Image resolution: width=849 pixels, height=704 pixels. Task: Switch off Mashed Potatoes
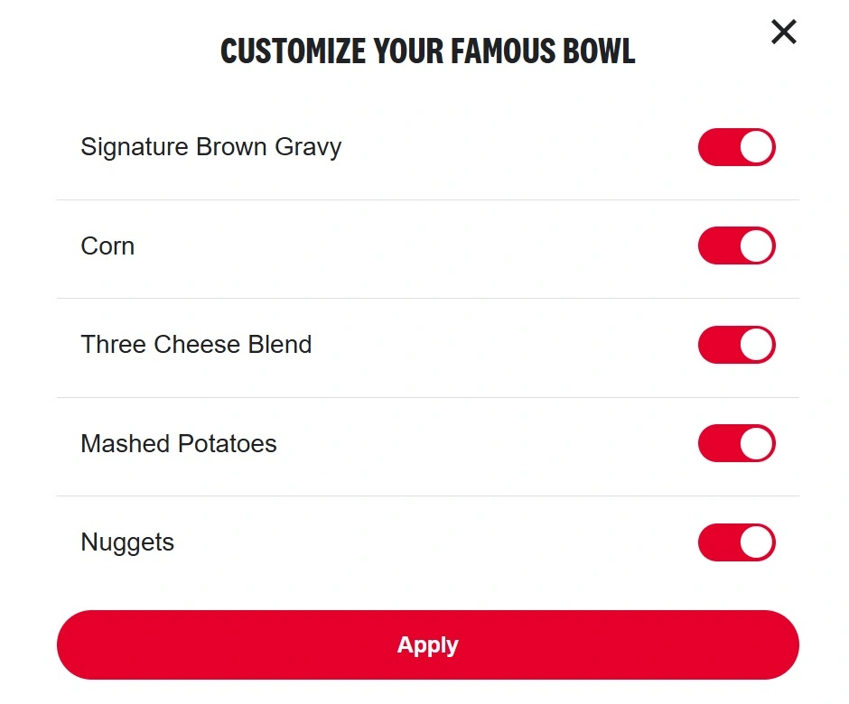[736, 443]
